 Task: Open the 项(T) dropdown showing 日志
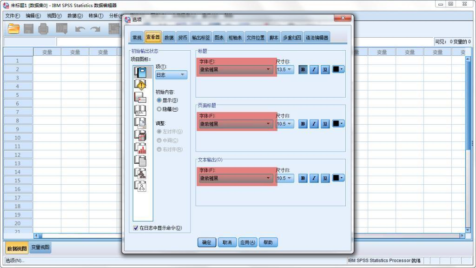(x=171, y=75)
